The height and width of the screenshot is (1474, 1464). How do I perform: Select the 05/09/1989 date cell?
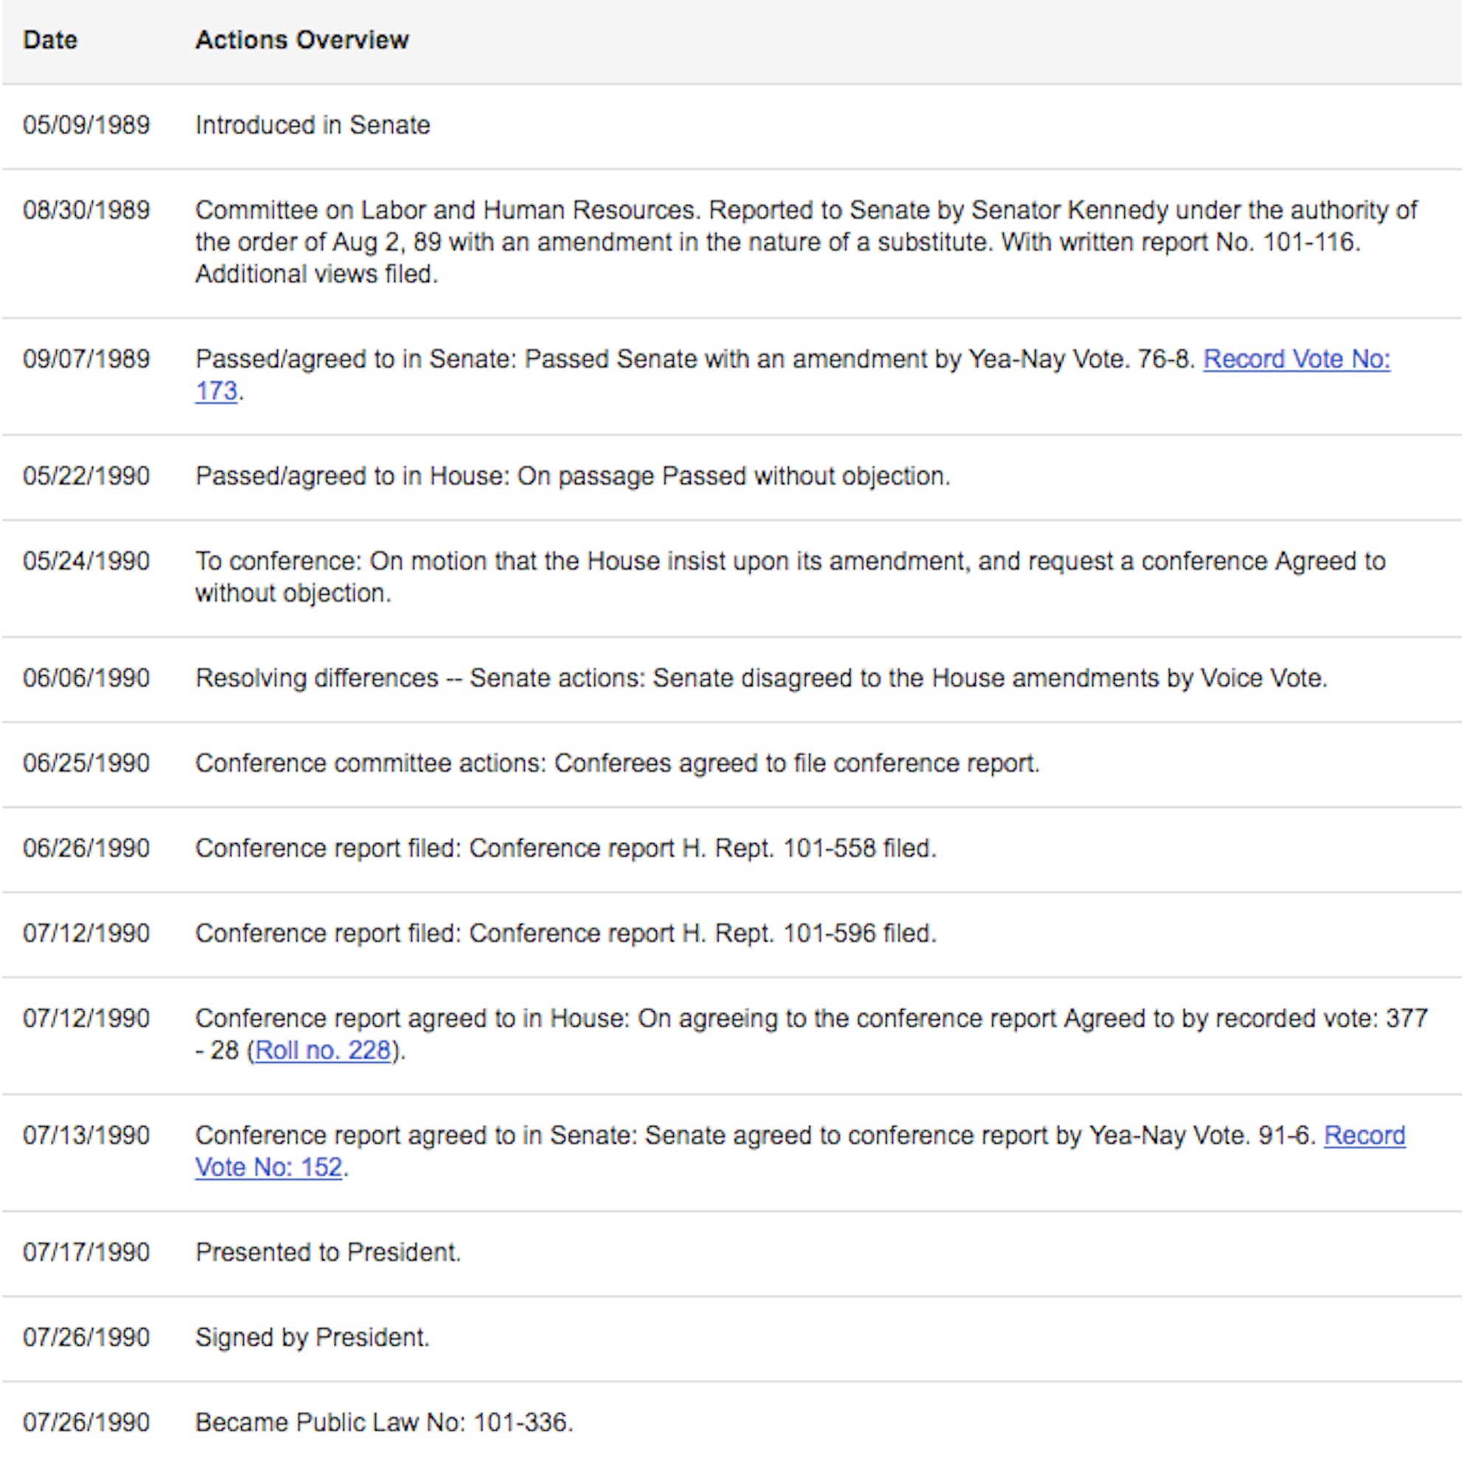pyautogui.click(x=86, y=125)
